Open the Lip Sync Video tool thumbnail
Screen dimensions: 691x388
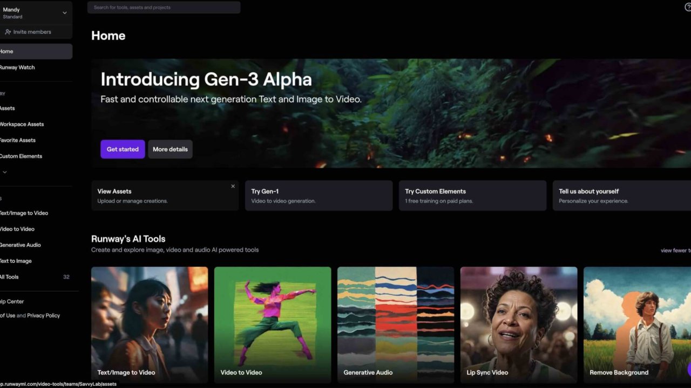(518, 323)
